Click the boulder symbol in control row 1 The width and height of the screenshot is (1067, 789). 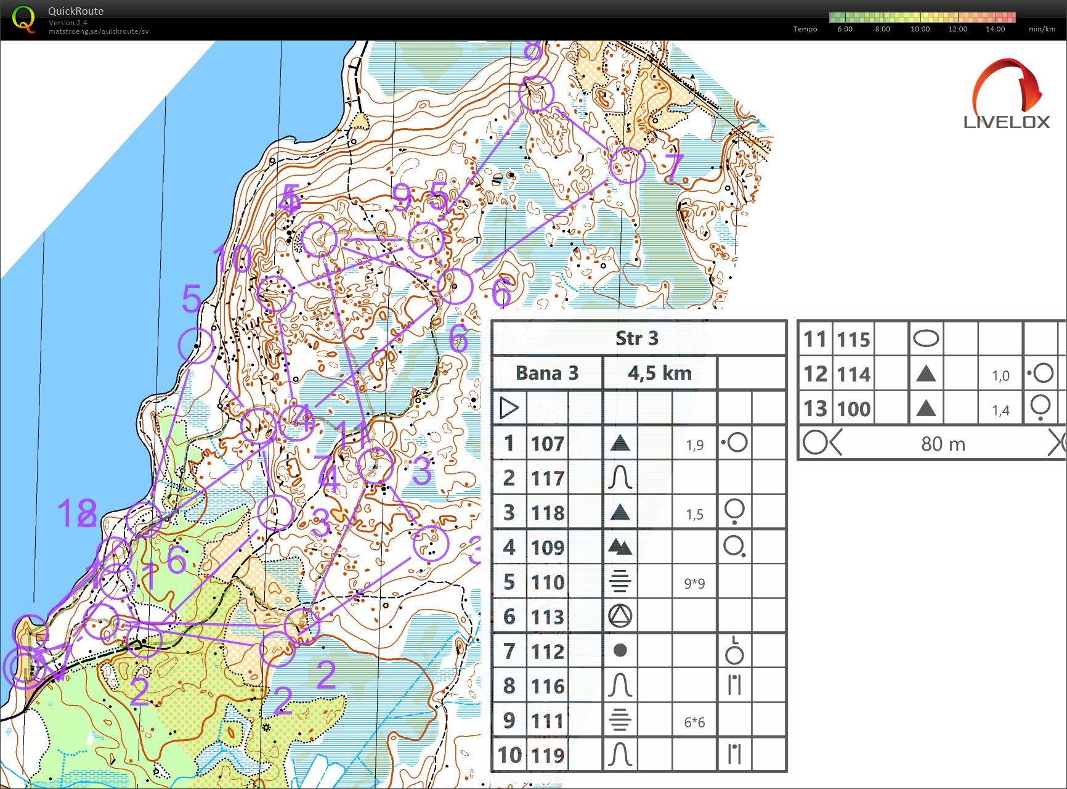620,443
